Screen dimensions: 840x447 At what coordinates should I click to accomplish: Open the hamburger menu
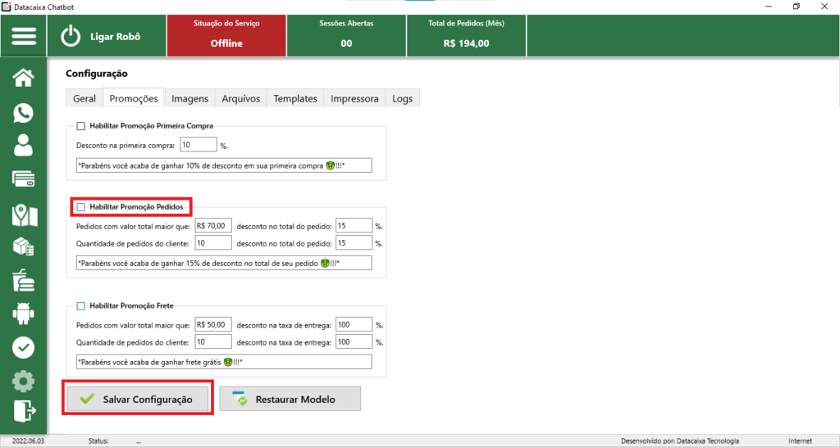24,36
